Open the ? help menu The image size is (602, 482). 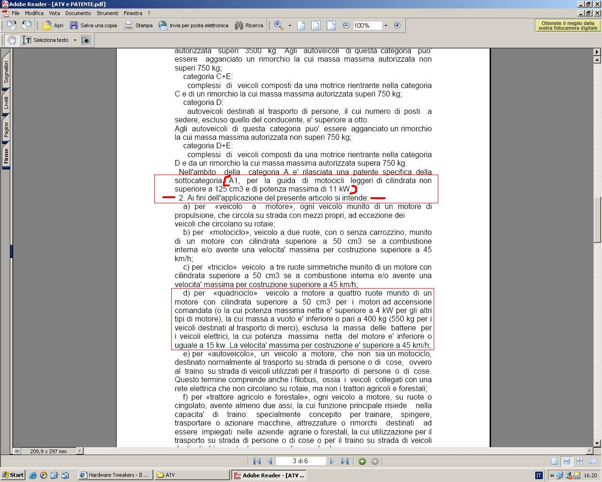click(149, 13)
